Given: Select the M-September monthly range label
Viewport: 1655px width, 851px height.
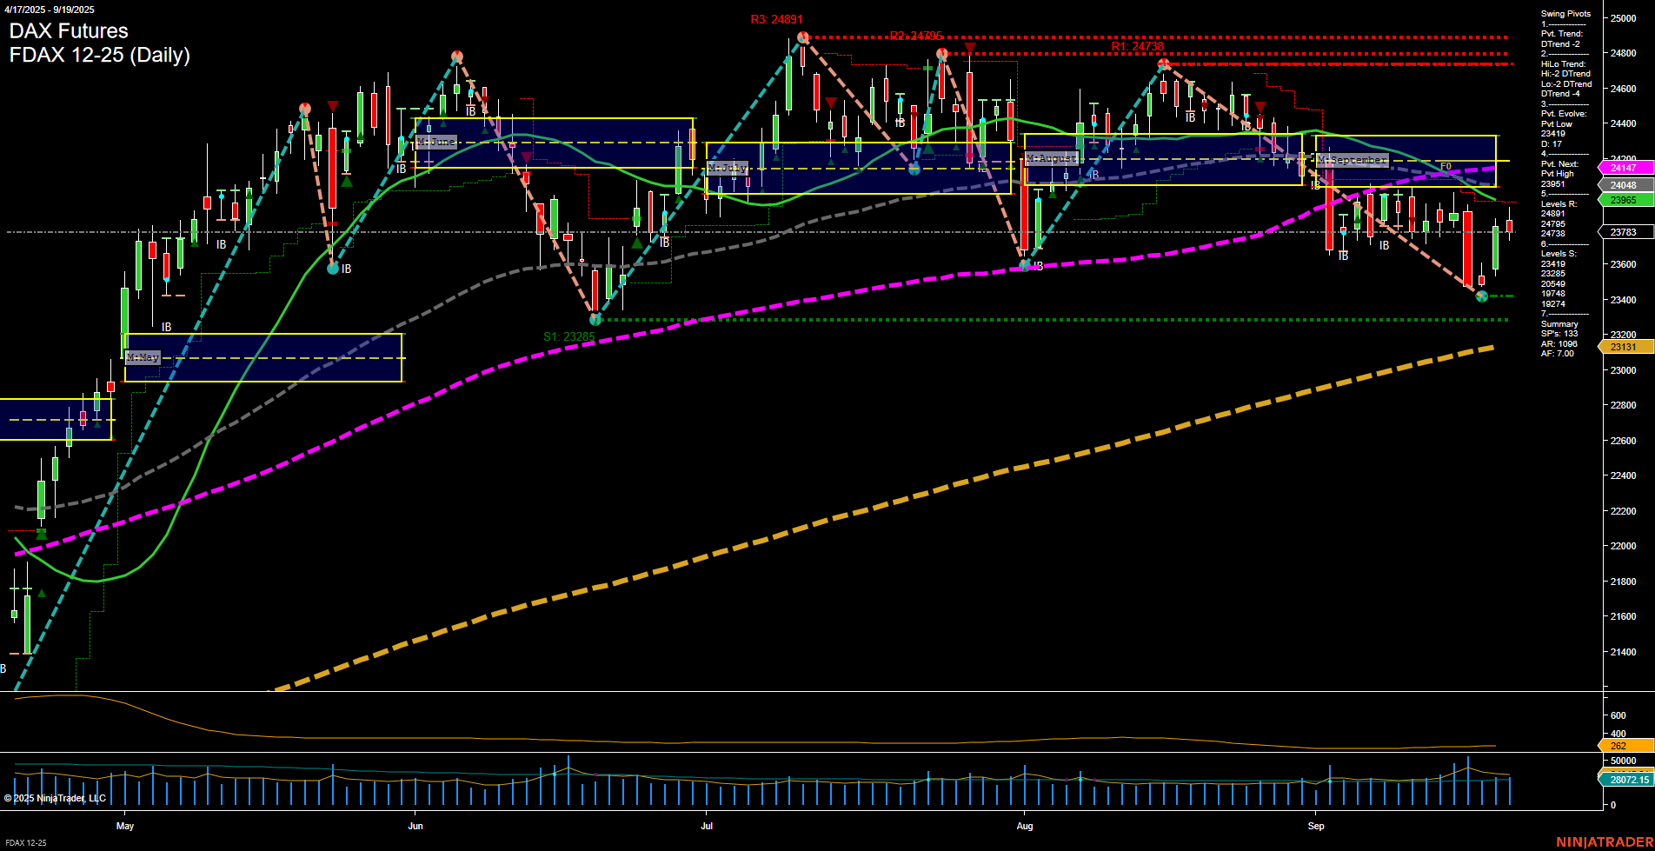Looking at the screenshot, I should (1352, 160).
